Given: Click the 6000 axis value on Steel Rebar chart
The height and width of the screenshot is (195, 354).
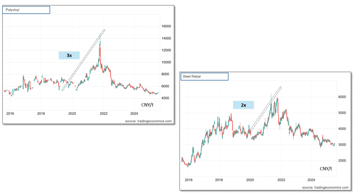Looking at the screenshot, I should [342, 97].
